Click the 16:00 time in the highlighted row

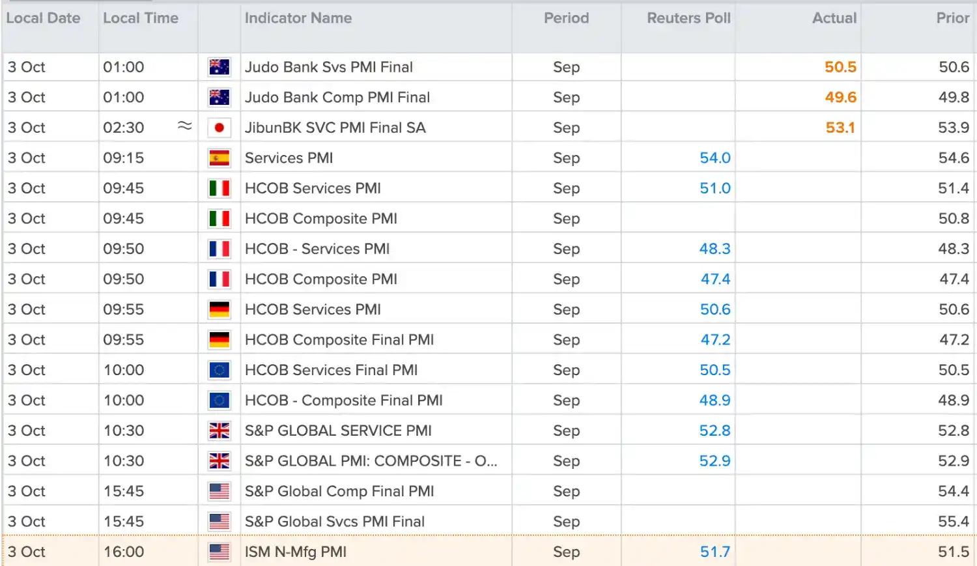(124, 552)
